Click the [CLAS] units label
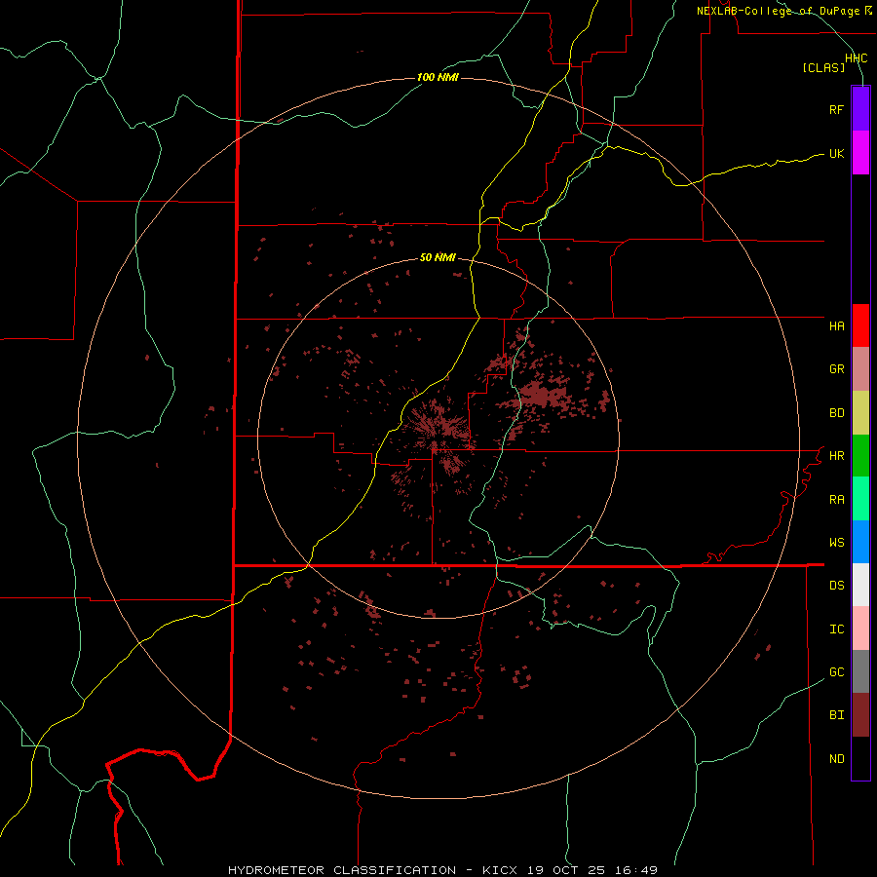The image size is (877, 877). click(x=823, y=67)
